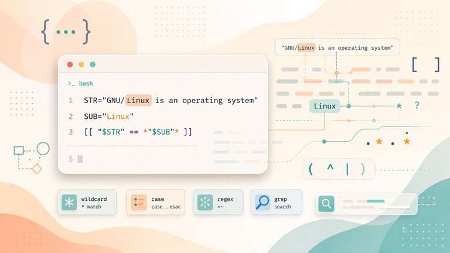Click the "=~" subtitle under regex
This screenshot has height=253, width=450.
[220, 207]
